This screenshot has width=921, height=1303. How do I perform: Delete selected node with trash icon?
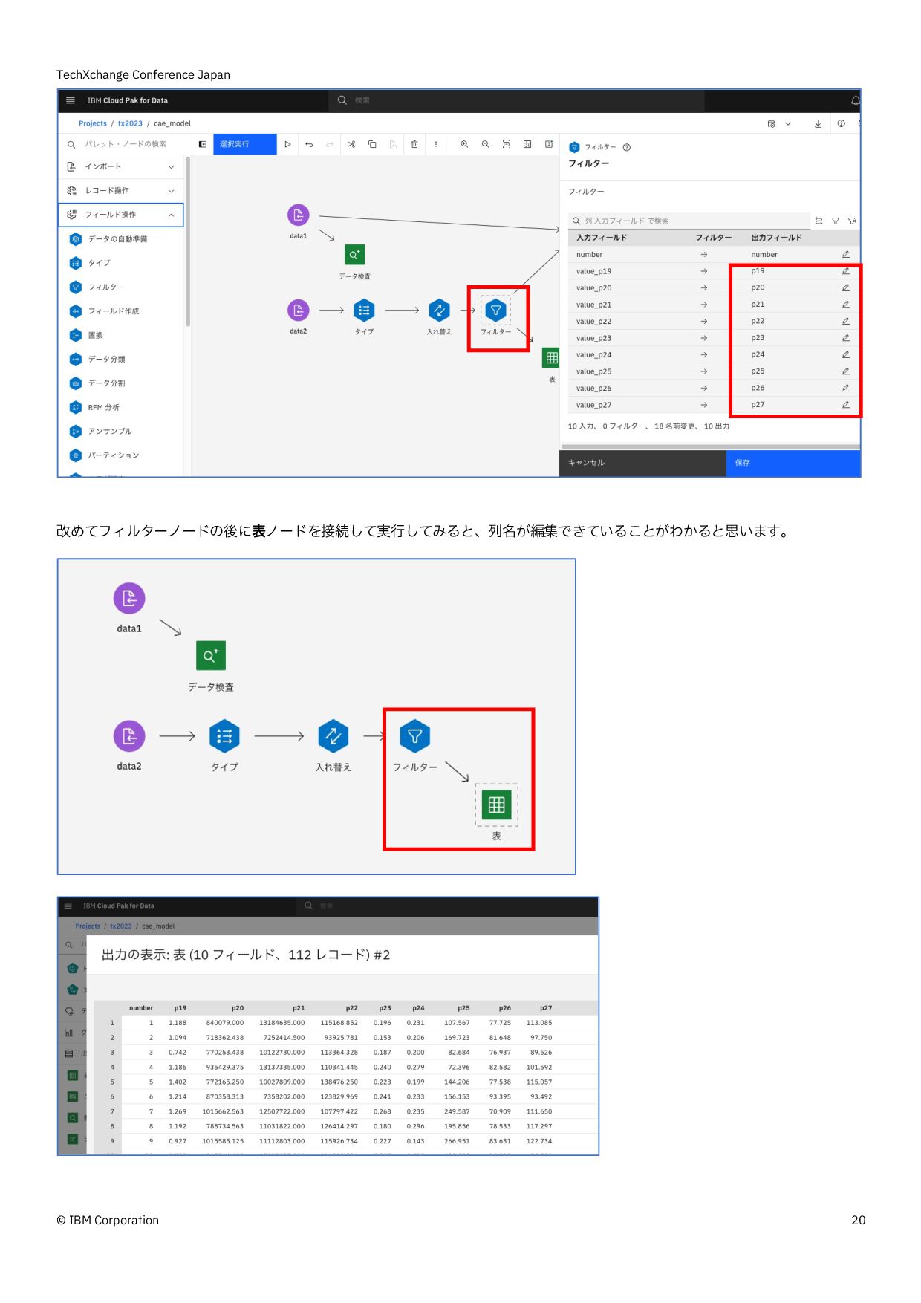coord(414,144)
